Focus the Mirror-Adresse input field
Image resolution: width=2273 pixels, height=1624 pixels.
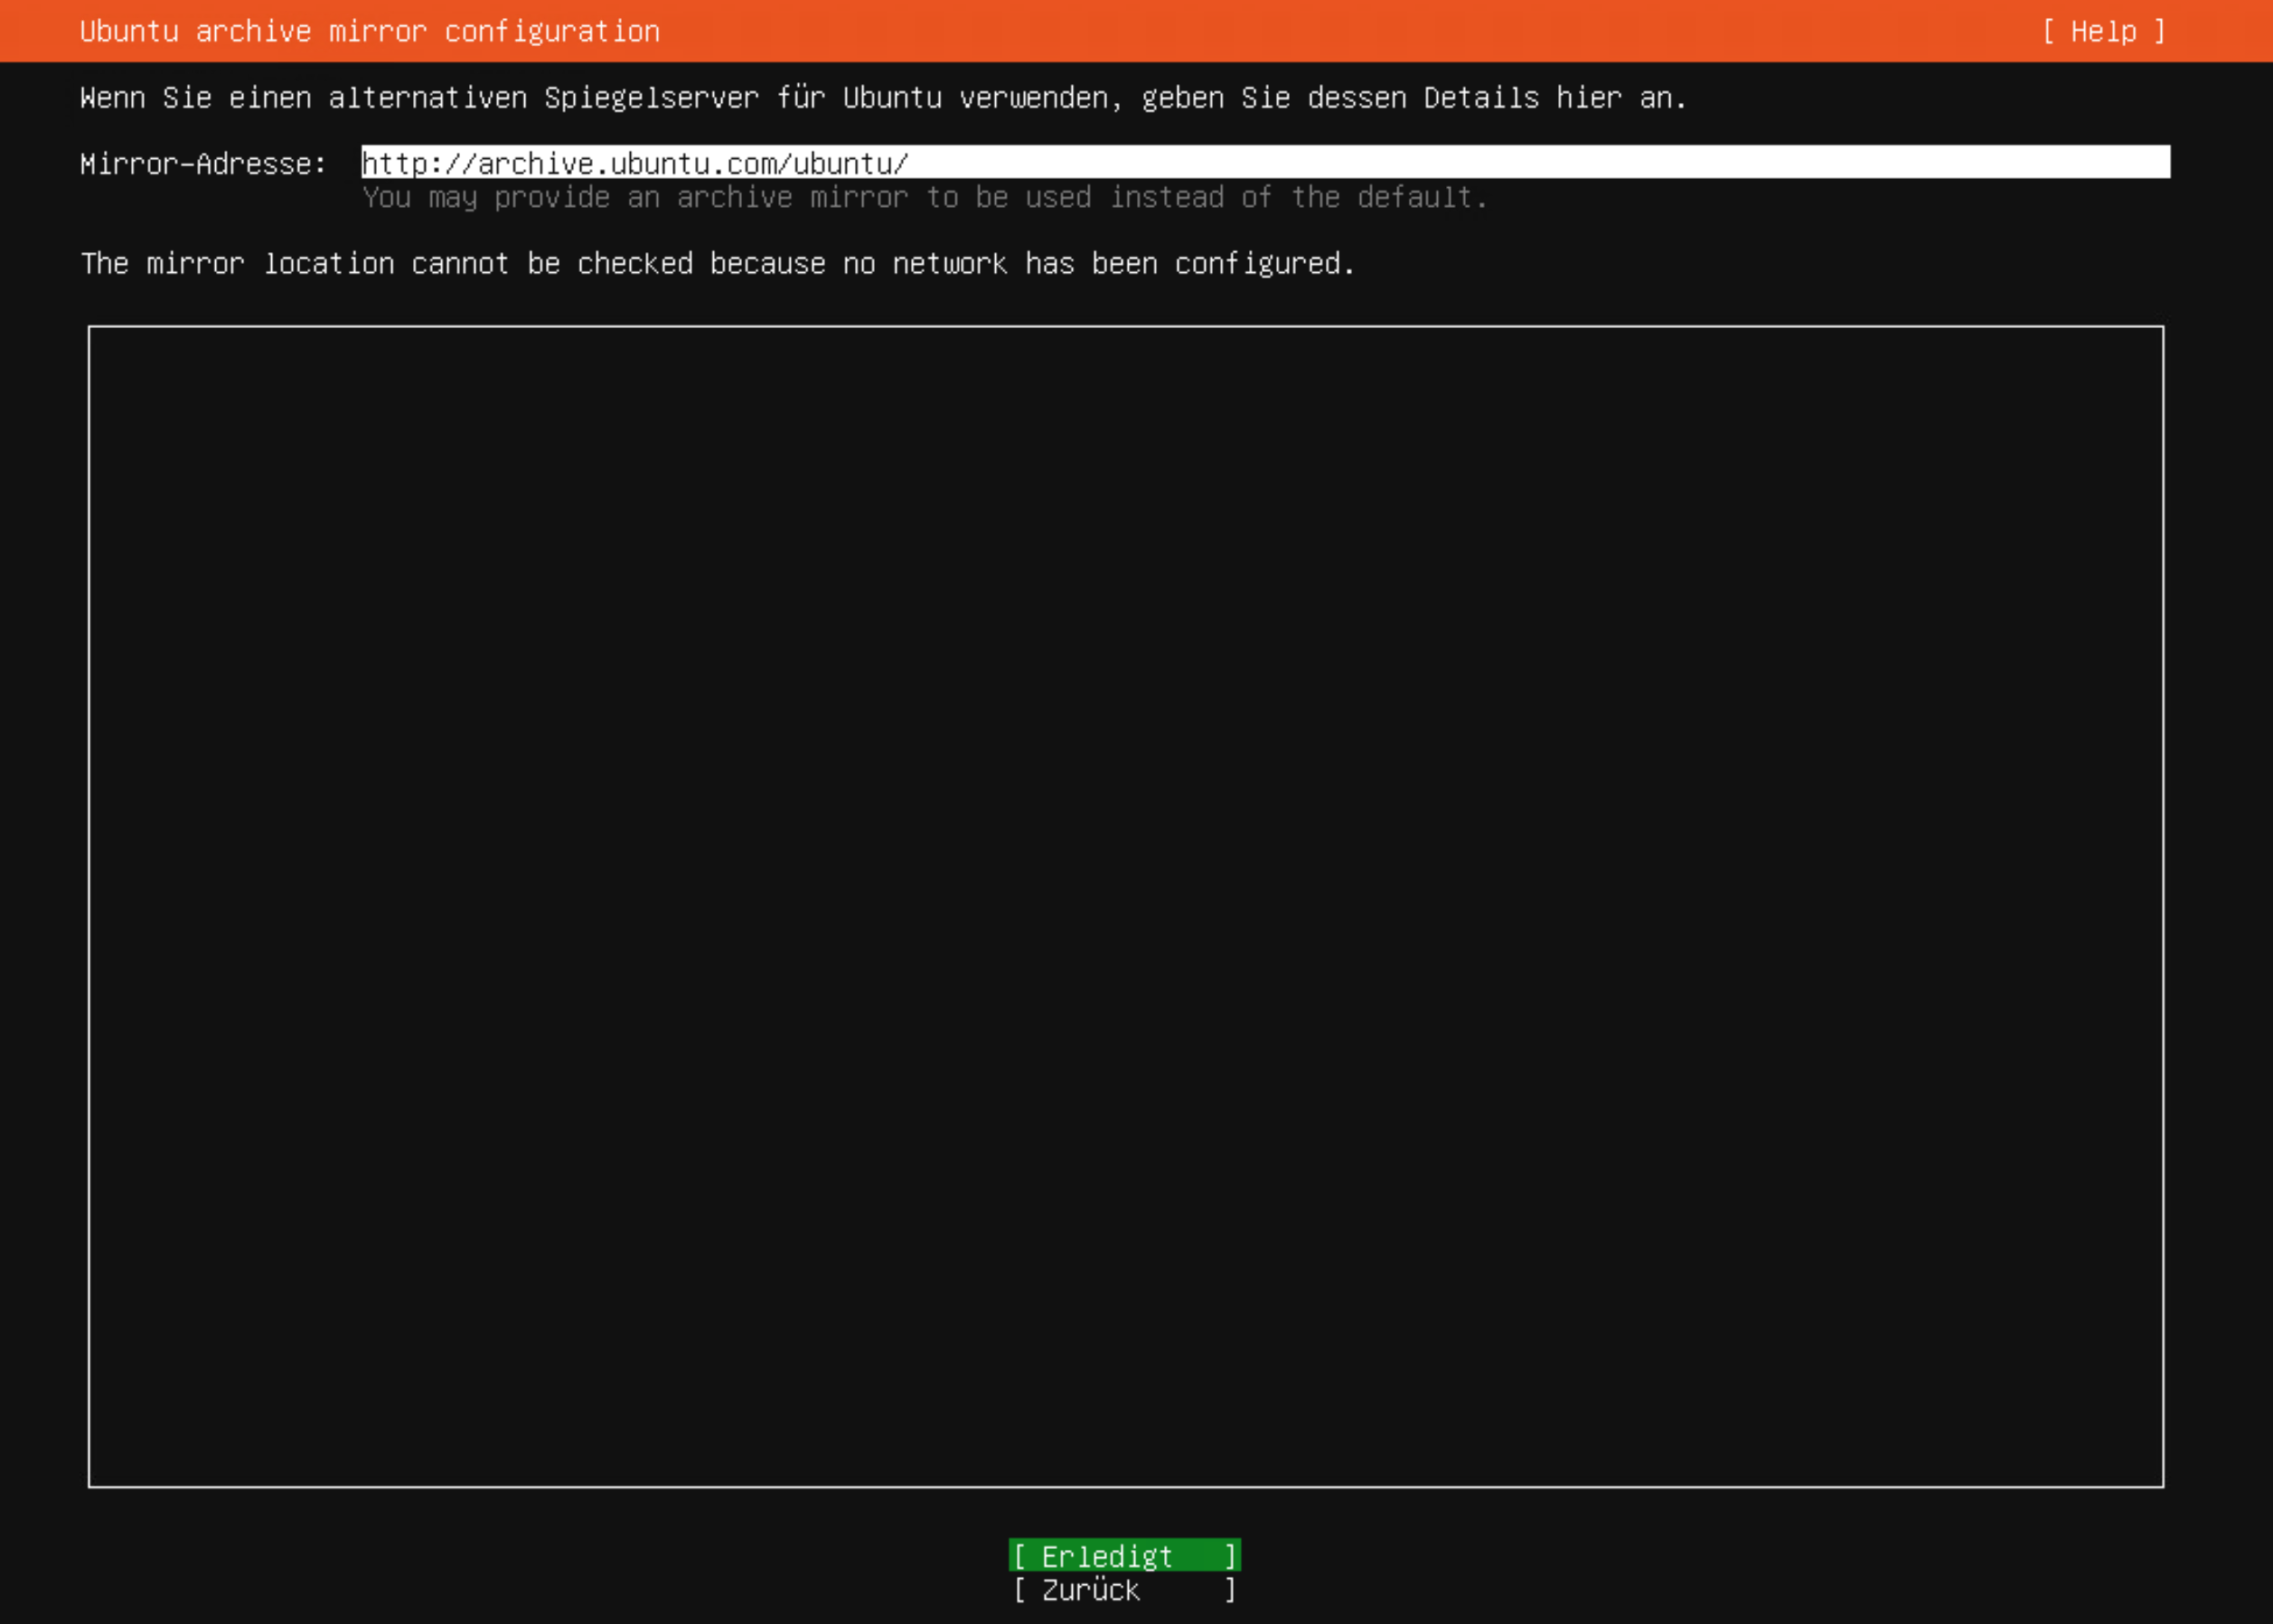click(x=1264, y=162)
